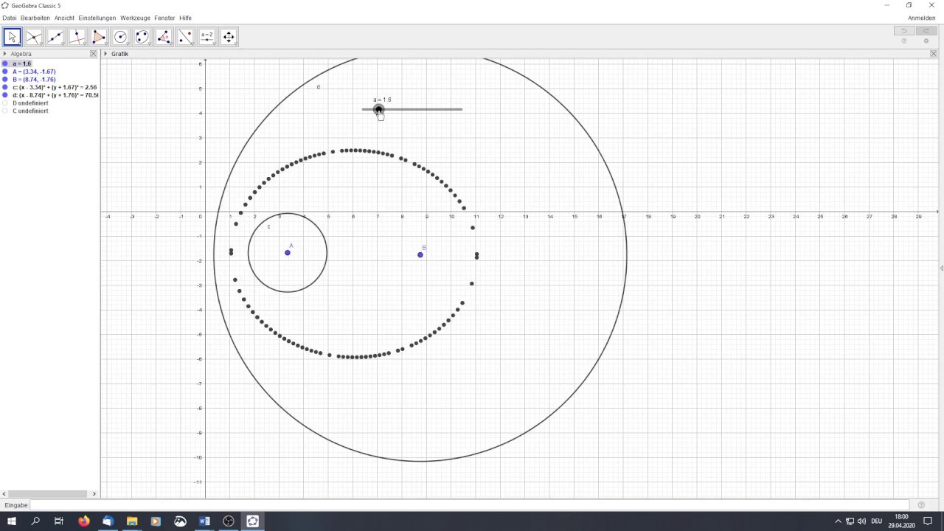Click the Eingabe input field
Screen dimensions: 944x531
click(469, 505)
